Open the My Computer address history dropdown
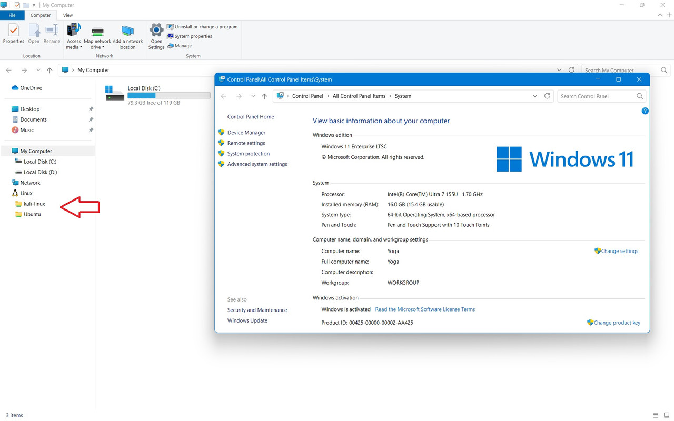Viewport: 674px width, 421px height. pyautogui.click(x=559, y=70)
